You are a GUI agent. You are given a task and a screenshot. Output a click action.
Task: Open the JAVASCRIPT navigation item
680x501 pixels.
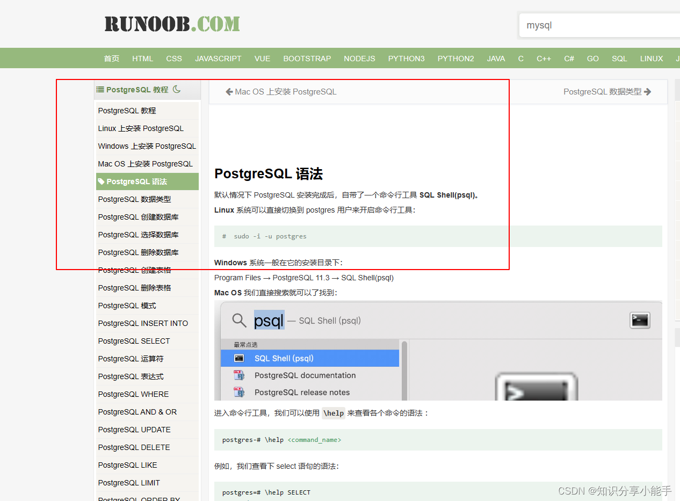218,59
